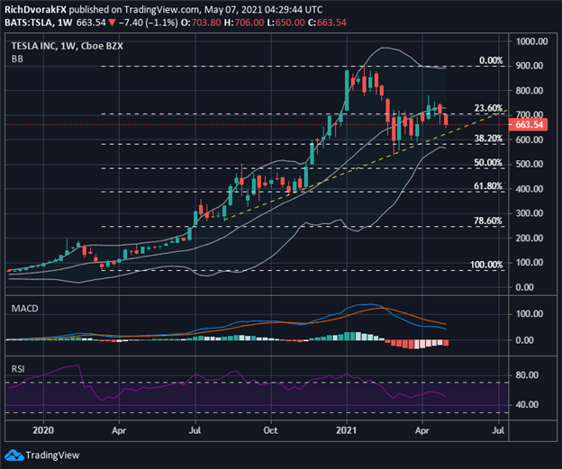This screenshot has height=469, width=562.
Task: Click the 2021 label on time axis
Action: pos(346,430)
